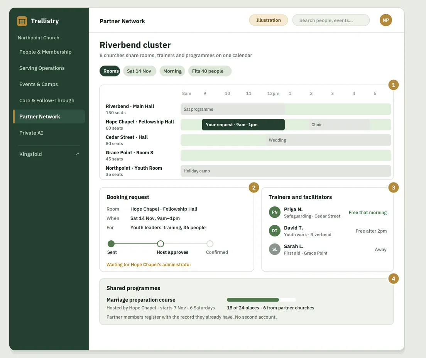Click Riverbend · Main Hall room label
The width and height of the screenshot is (426, 358).
(x=130, y=106)
